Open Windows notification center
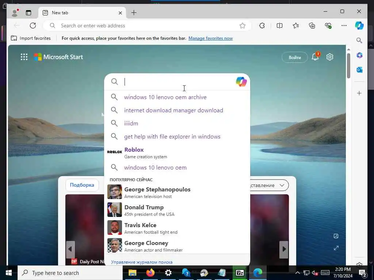The image size is (374, 280). 363,273
